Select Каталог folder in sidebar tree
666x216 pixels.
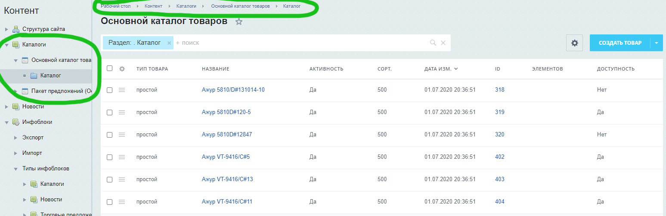[x=50, y=76]
